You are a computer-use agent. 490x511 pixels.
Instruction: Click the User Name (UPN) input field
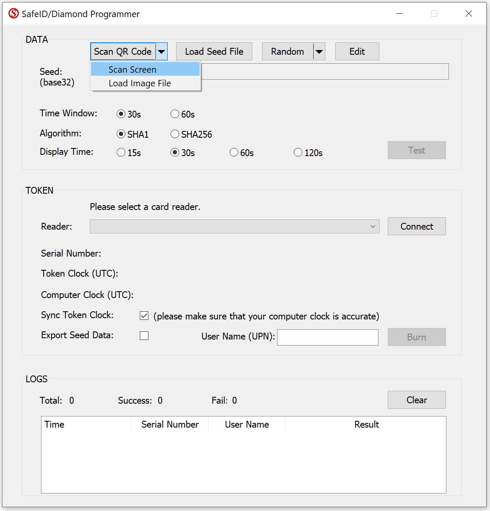(x=328, y=337)
